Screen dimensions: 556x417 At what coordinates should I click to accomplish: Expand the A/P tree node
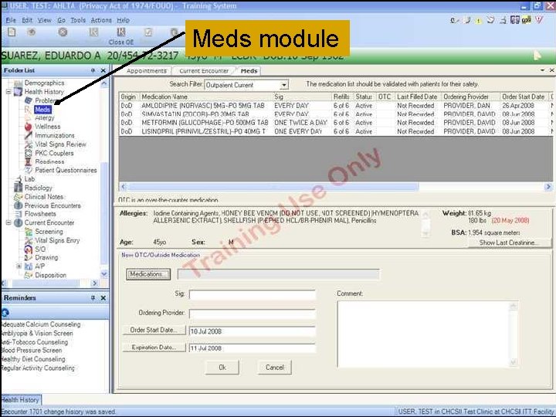point(19,266)
